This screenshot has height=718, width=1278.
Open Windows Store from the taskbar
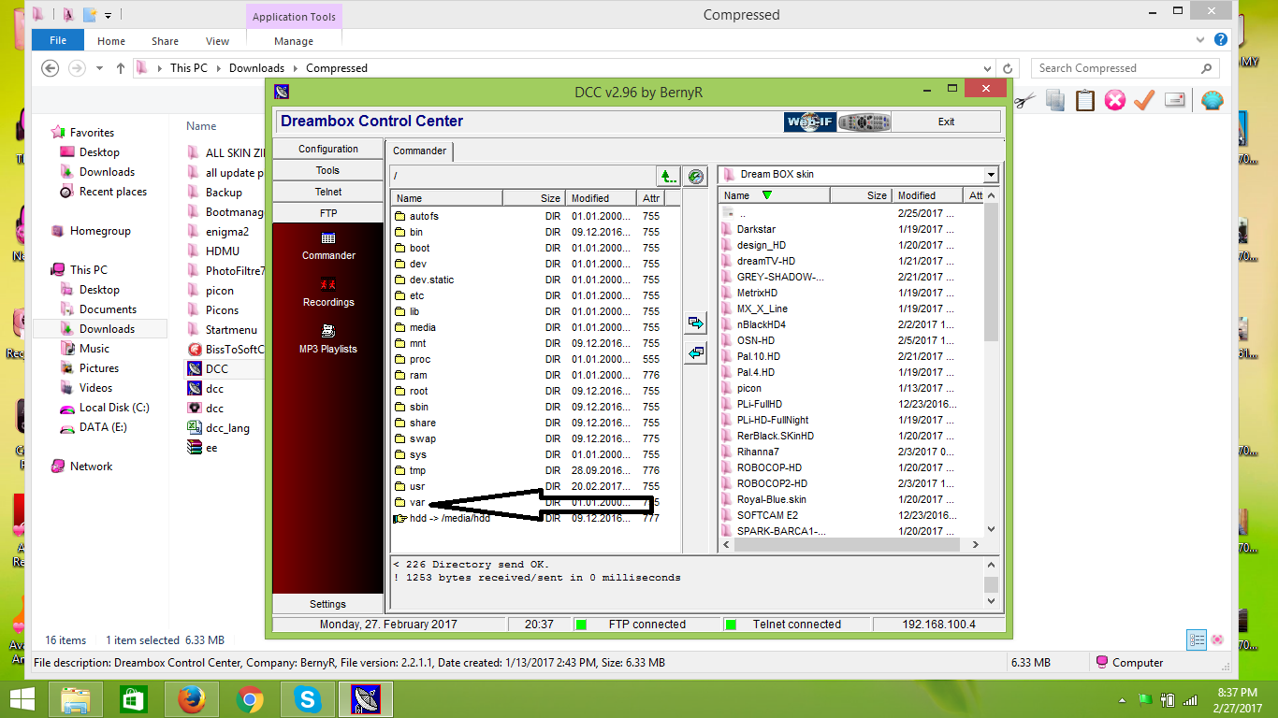[x=133, y=699]
